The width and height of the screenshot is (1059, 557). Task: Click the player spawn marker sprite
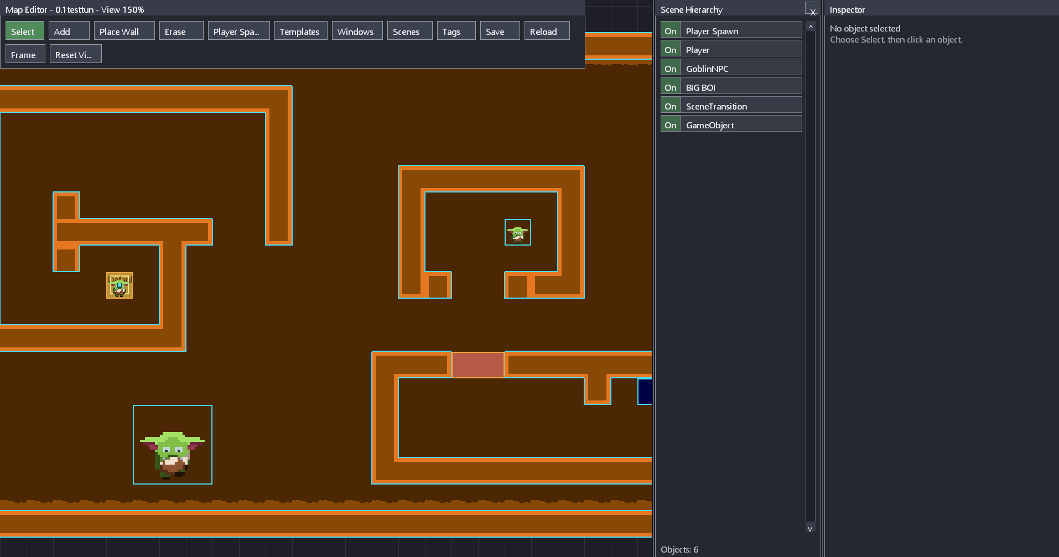click(x=120, y=285)
